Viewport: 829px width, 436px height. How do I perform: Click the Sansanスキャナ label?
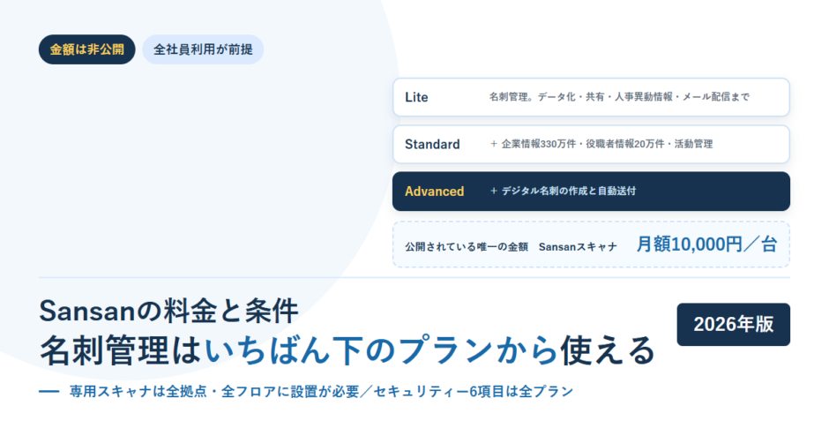(578, 246)
